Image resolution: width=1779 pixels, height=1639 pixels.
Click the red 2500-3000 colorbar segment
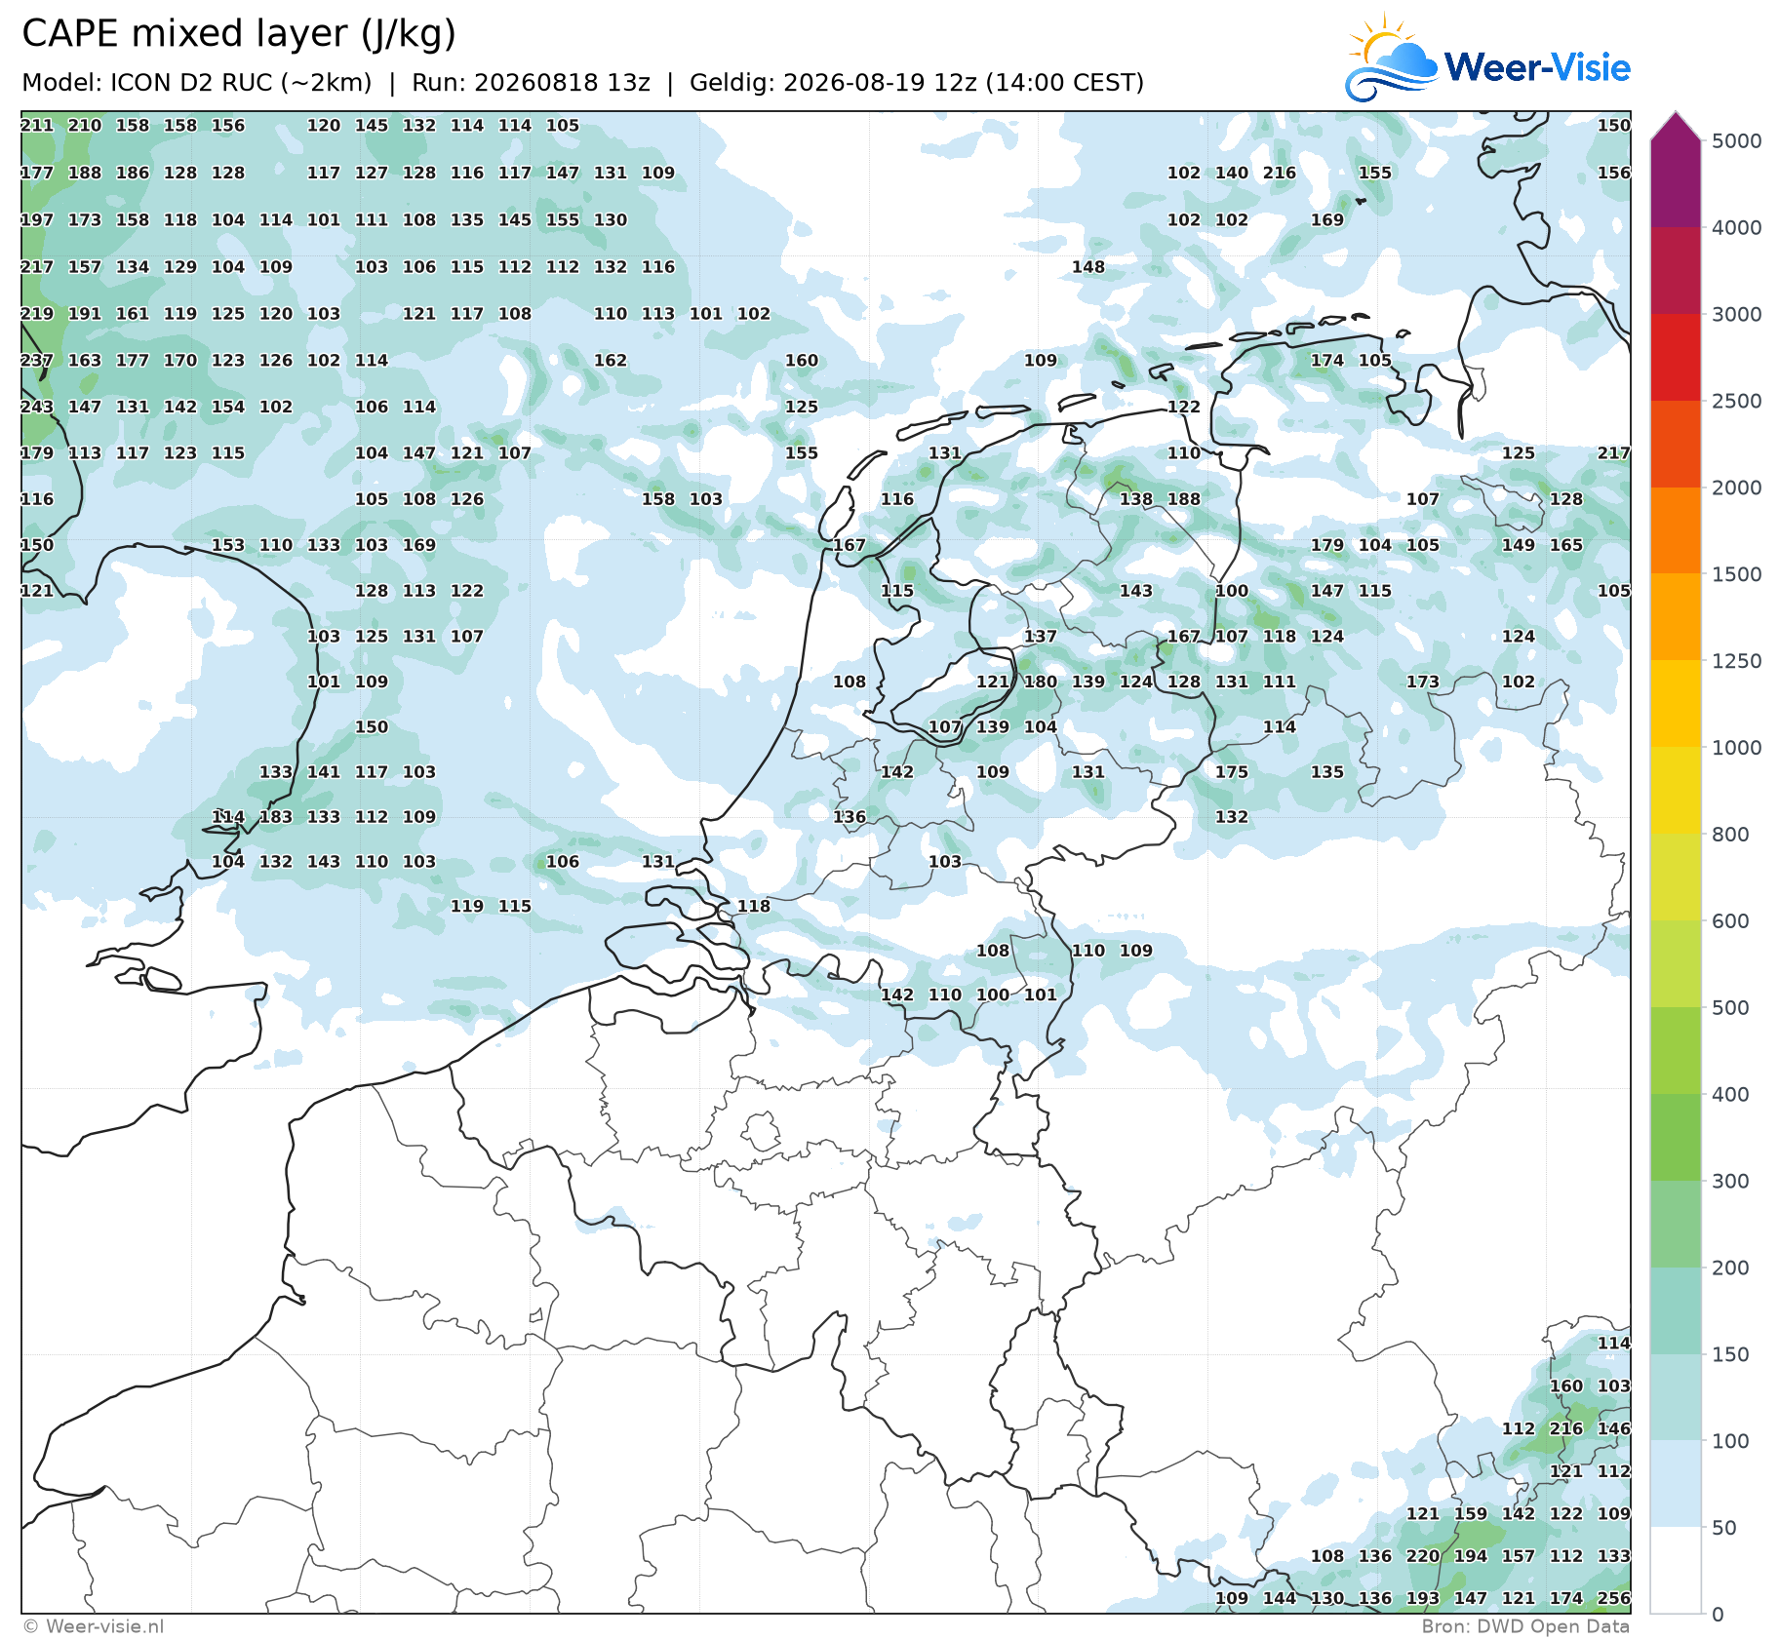pyautogui.click(x=1676, y=357)
